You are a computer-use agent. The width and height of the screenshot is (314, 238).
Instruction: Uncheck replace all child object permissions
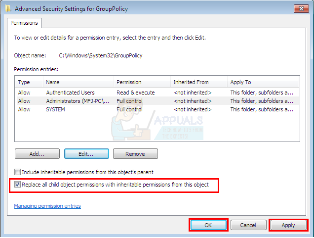coord(18,185)
